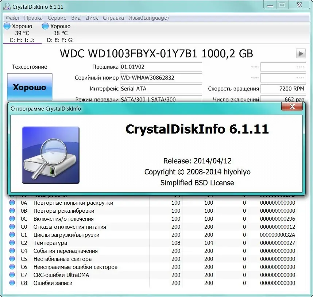313x297 pixels.
Task: Select row Повторы рекалибровки
Action: 152,211
